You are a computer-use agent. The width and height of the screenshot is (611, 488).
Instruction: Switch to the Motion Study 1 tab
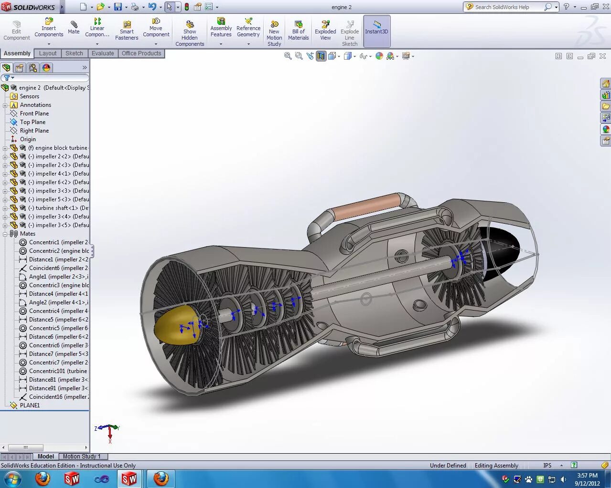pos(82,456)
